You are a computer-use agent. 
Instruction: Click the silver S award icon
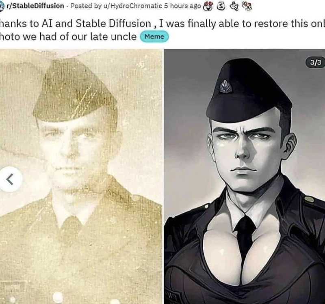point(221,6)
